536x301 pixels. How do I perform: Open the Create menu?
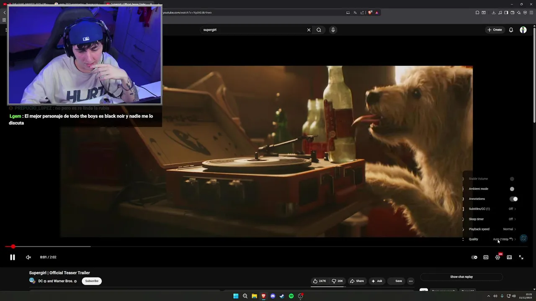(495, 30)
